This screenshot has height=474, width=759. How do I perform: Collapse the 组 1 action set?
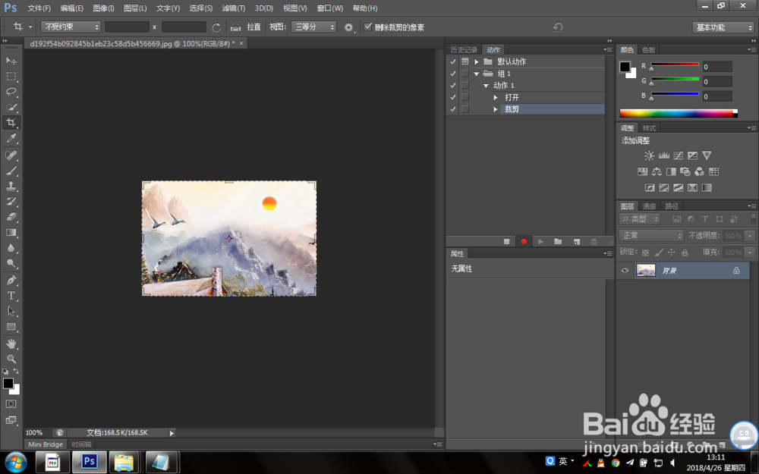477,74
